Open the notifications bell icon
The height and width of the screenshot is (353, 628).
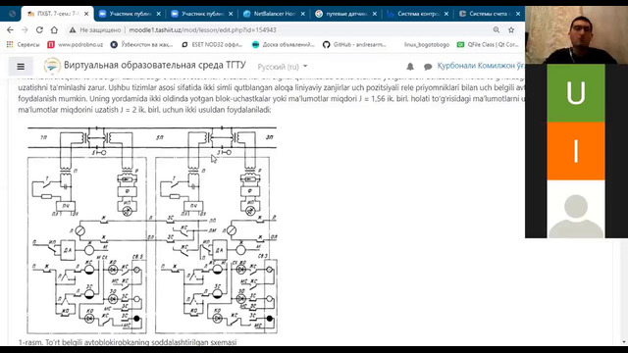click(410, 67)
